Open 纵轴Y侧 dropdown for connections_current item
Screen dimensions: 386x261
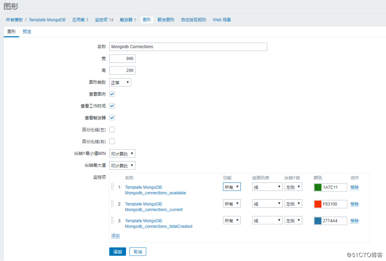point(293,204)
